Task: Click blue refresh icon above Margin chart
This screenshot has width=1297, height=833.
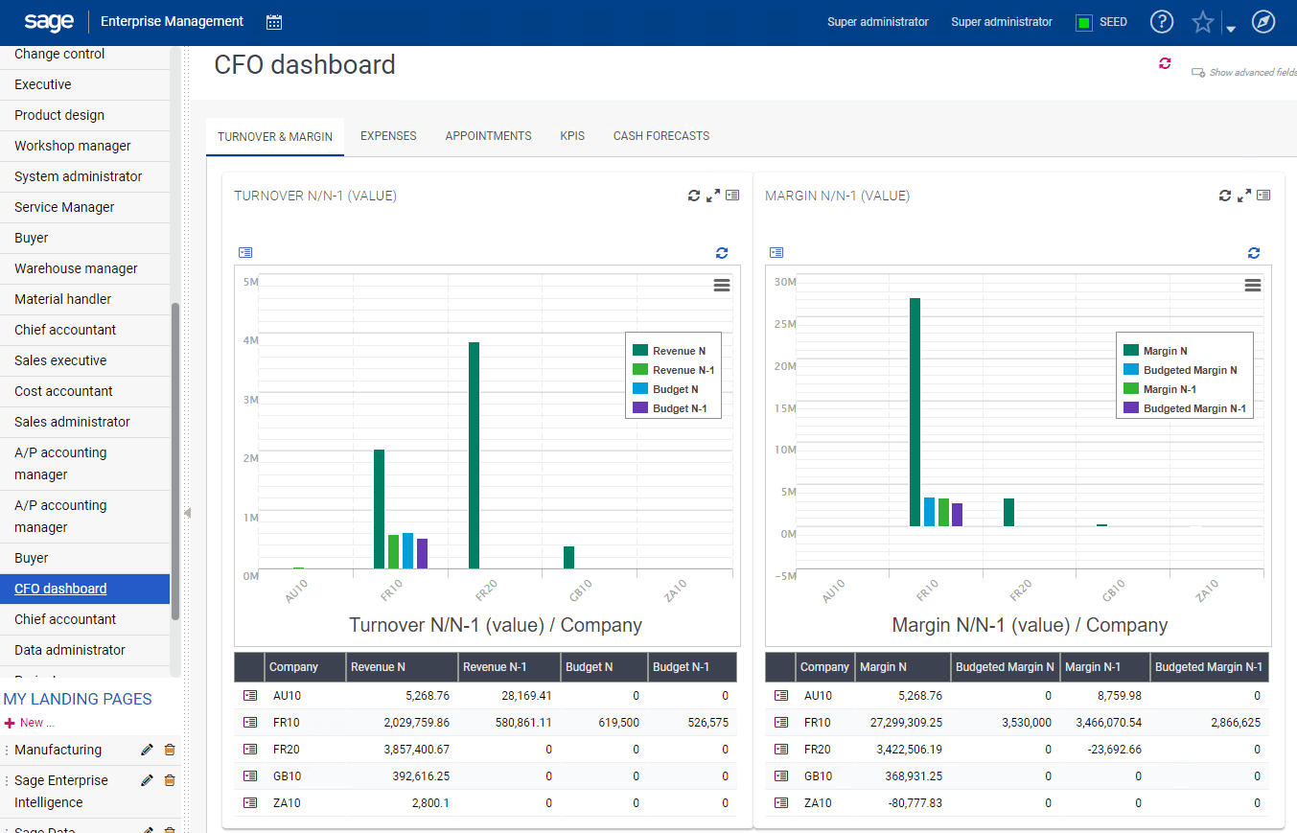Action: point(1253,253)
